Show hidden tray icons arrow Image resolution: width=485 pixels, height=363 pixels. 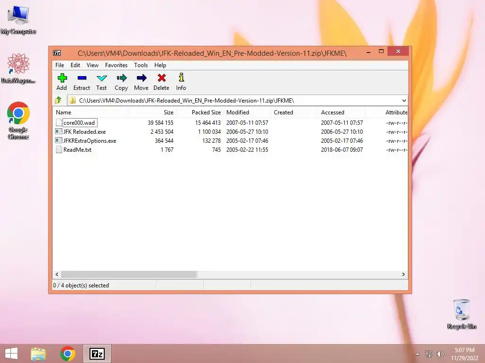pos(418,354)
